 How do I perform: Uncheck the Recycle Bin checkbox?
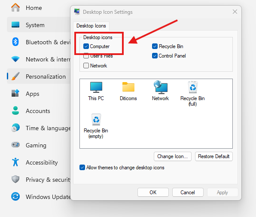pos(155,46)
